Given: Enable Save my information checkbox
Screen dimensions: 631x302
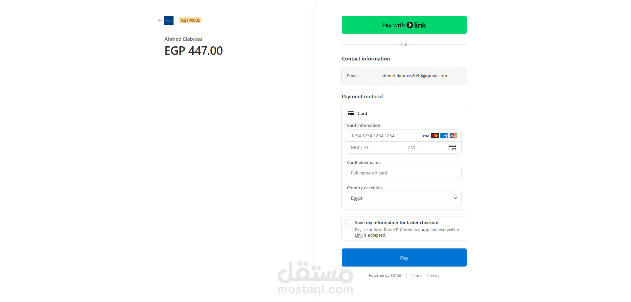Looking at the screenshot, I should coord(348,222).
